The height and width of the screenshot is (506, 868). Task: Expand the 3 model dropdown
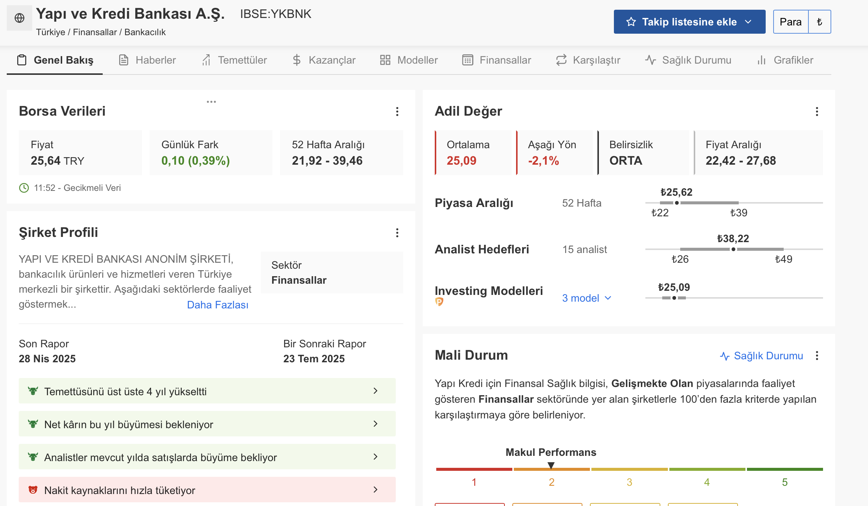tap(587, 298)
